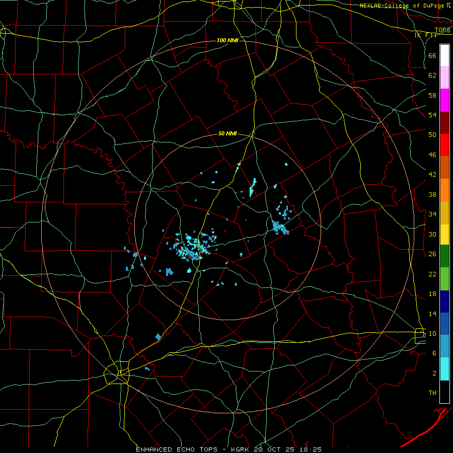Click the '62' legend value
453x453 pixels.
click(x=432, y=75)
